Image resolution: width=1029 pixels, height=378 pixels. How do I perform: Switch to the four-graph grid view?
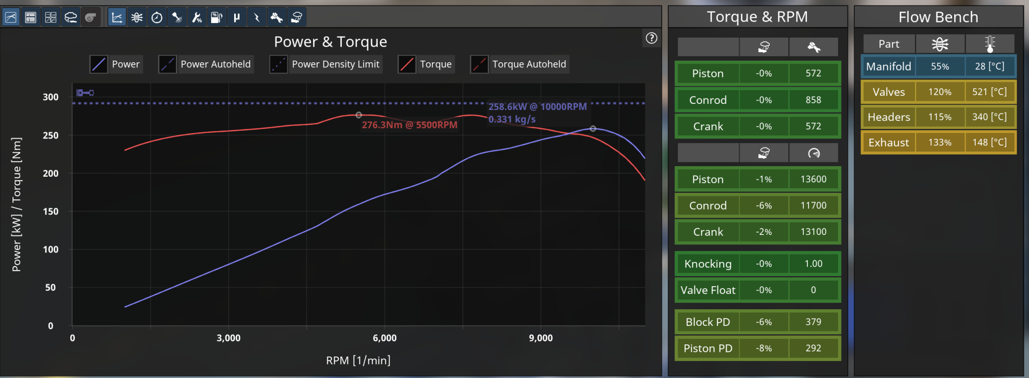pyautogui.click(x=51, y=18)
